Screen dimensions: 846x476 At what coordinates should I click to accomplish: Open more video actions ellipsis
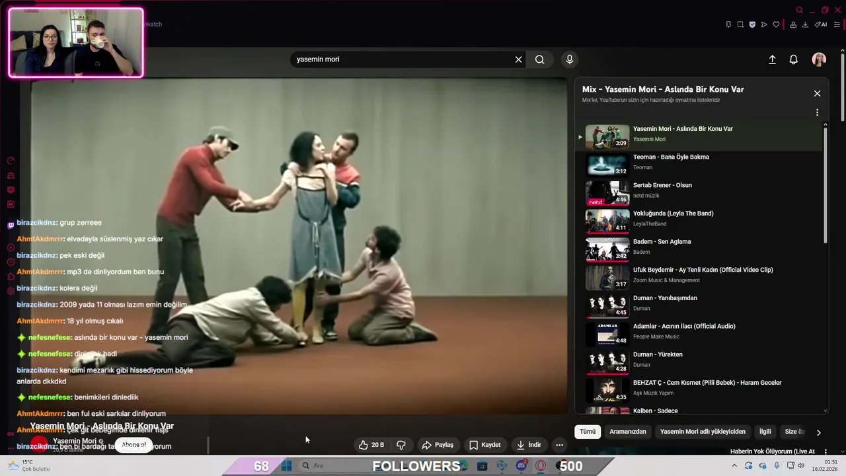[559, 445]
